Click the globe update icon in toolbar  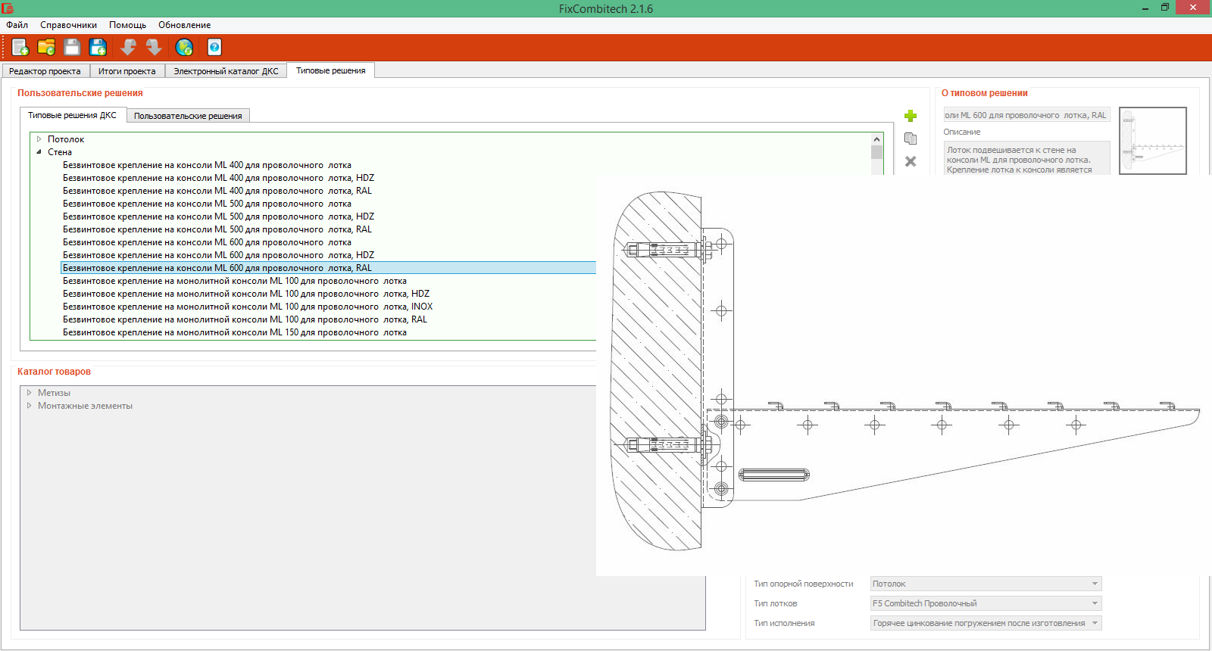click(x=184, y=48)
